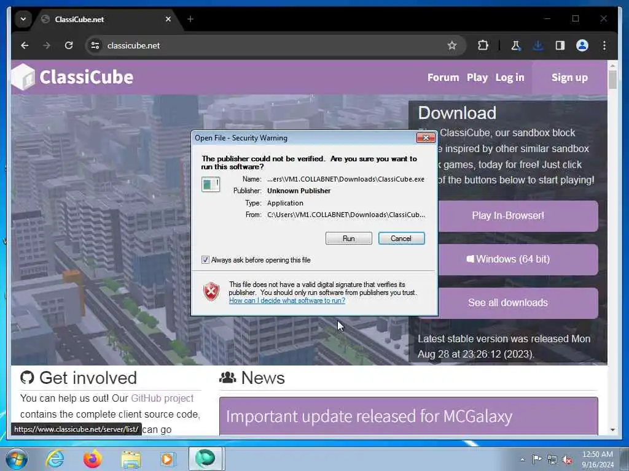Click the News people icon
This screenshot has height=471, width=629.
coord(228,377)
